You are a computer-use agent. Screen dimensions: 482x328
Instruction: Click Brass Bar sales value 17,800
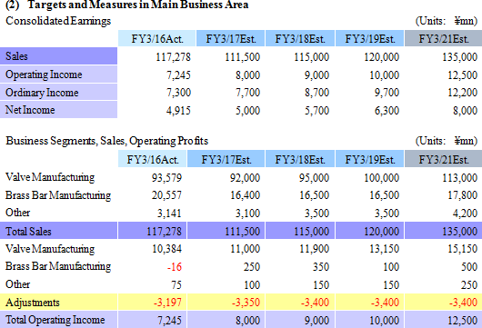(462, 195)
